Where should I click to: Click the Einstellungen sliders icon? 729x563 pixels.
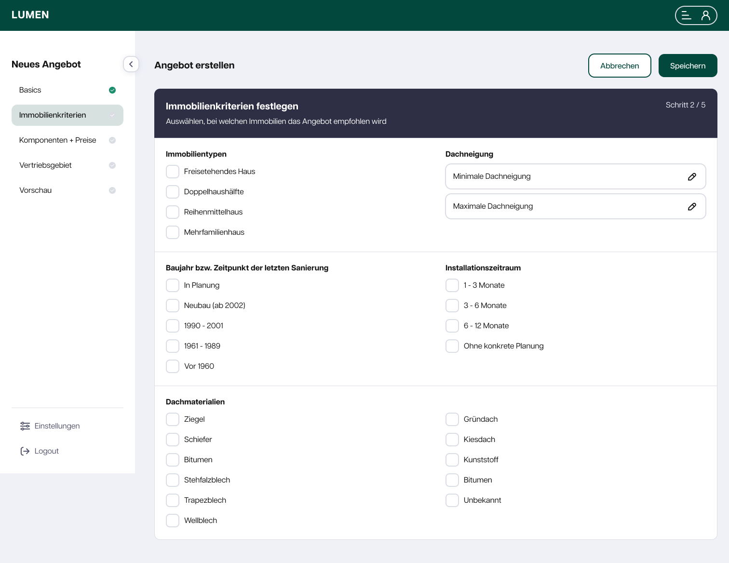[25, 426]
